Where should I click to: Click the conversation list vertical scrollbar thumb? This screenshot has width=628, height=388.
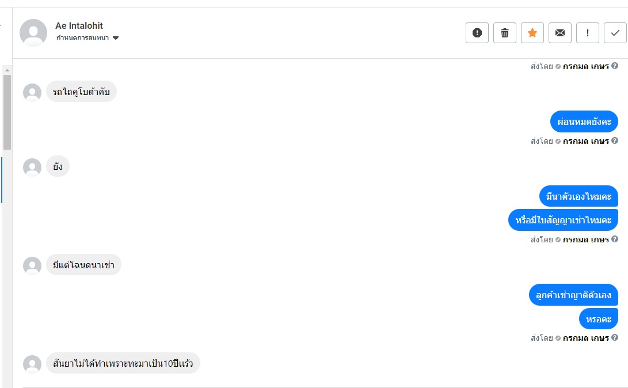click(7, 112)
